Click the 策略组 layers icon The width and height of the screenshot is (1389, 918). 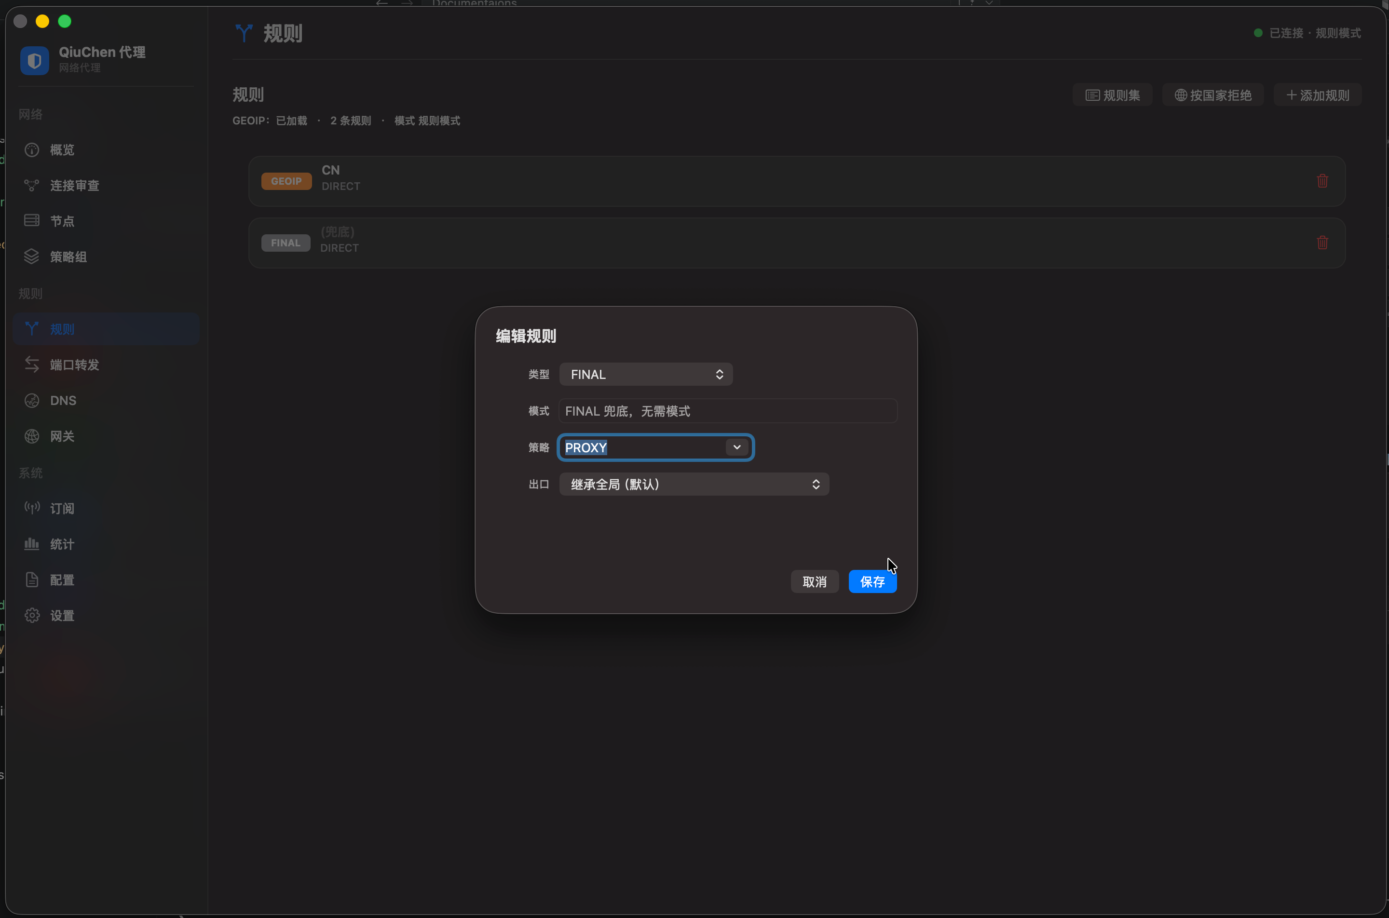(32, 256)
